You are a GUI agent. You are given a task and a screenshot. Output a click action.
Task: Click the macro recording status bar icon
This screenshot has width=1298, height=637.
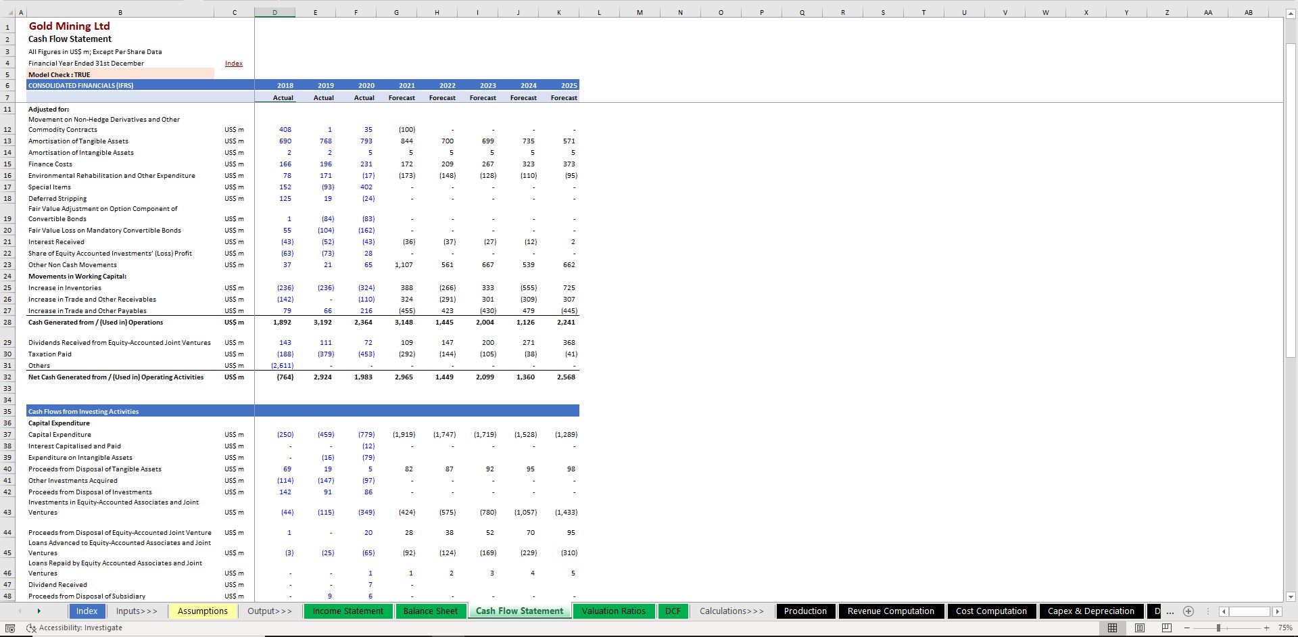tap(10, 628)
